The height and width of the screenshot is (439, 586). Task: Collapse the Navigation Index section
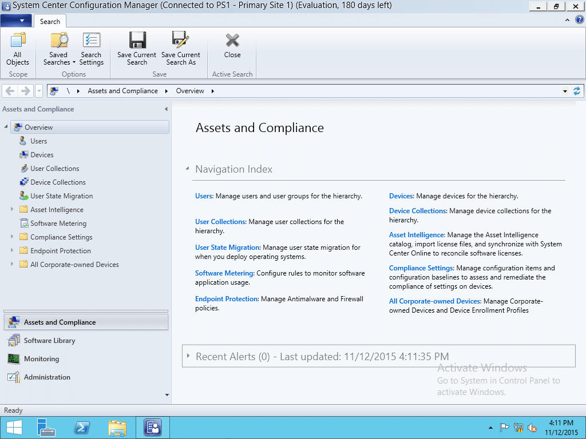click(x=187, y=169)
